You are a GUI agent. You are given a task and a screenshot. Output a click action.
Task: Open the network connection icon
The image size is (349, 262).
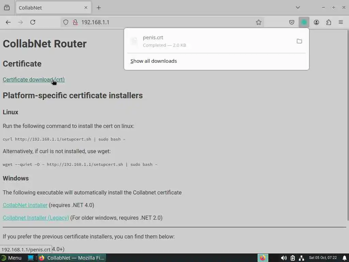coord(301,258)
